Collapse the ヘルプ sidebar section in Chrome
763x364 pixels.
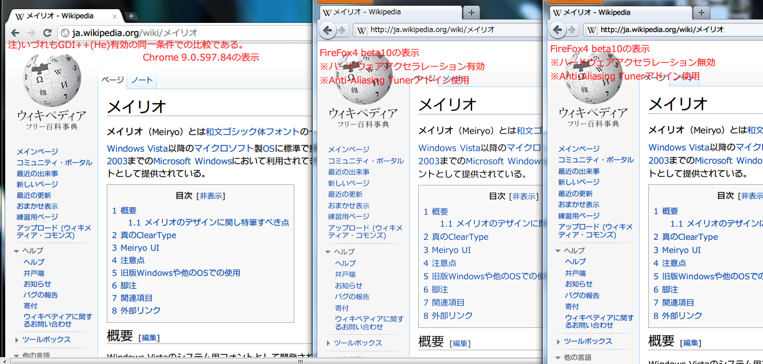coord(29,251)
